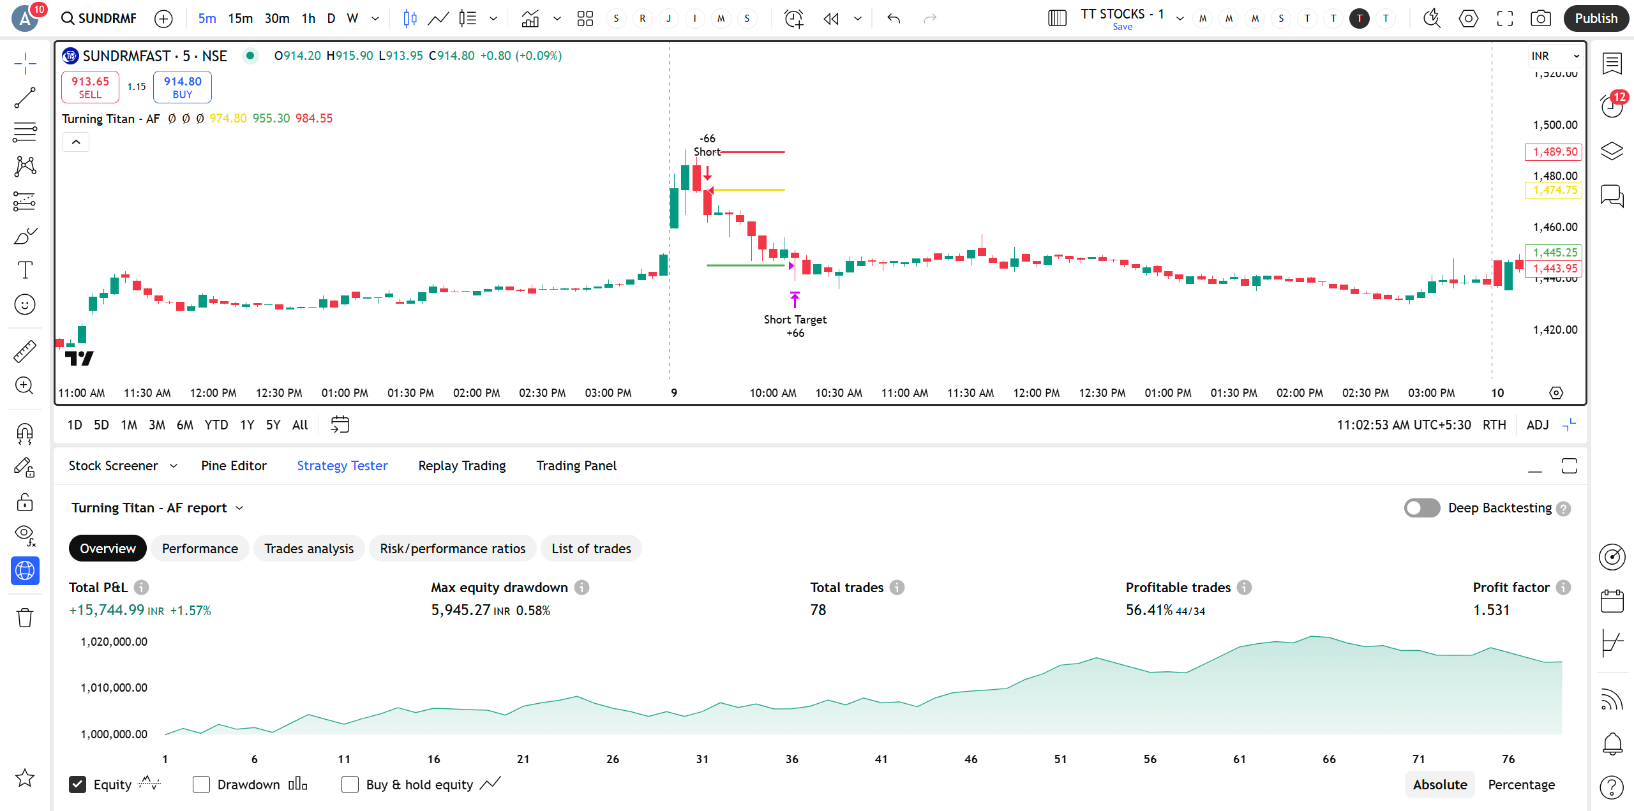Viewport: 1634px width, 811px height.
Task: Open favorites star toolbar
Action: click(25, 778)
